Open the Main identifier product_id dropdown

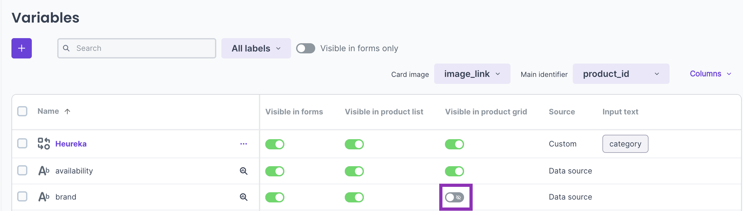point(621,74)
